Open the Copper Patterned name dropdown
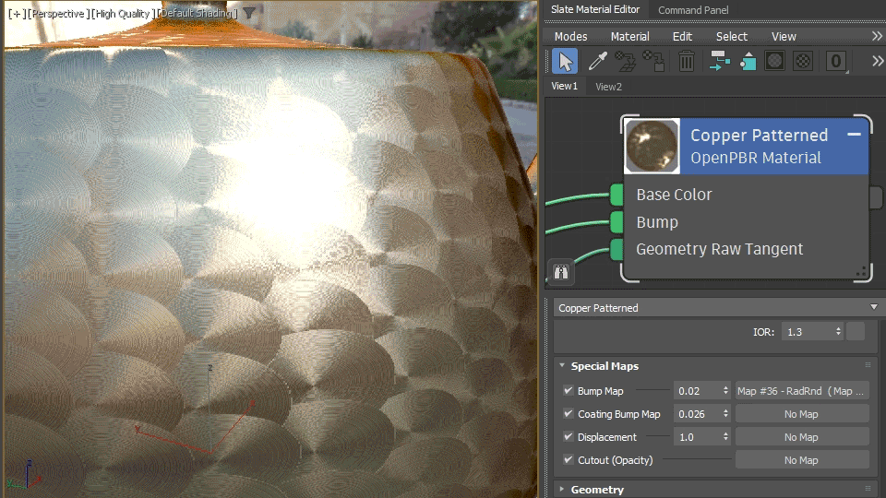 point(874,307)
